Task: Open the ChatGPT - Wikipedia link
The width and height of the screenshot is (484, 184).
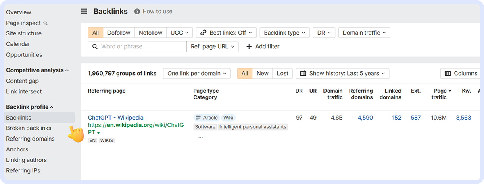Action: tap(115, 118)
